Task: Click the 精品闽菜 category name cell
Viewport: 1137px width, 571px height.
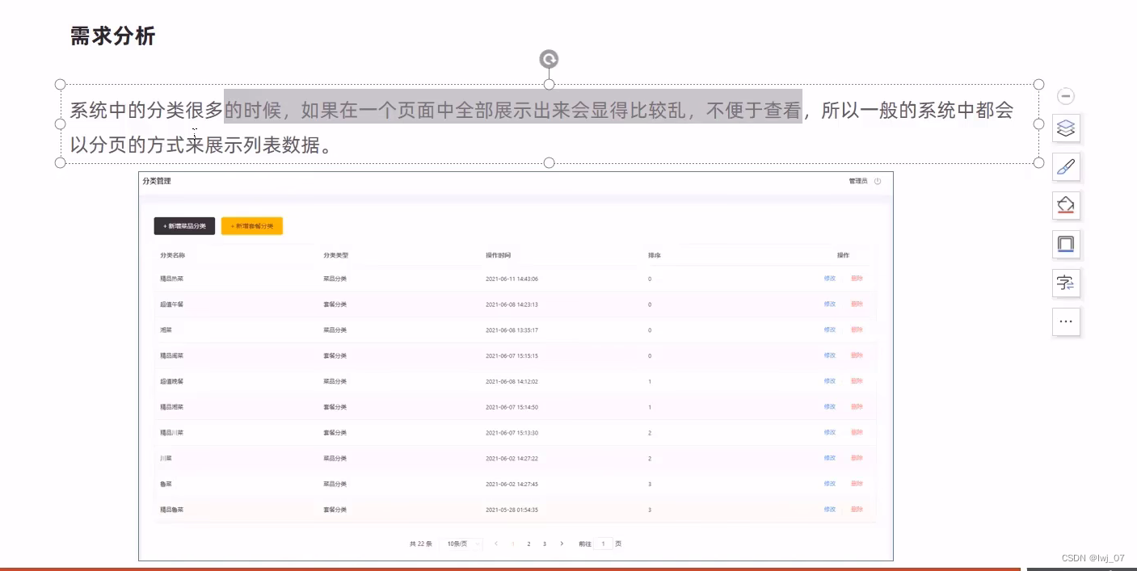Action: [x=172, y=355]
